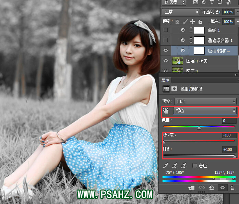Filter layers by text type icon
Image resolution: width=239 pixels, height=204 pixels.
tap(212, 3)
